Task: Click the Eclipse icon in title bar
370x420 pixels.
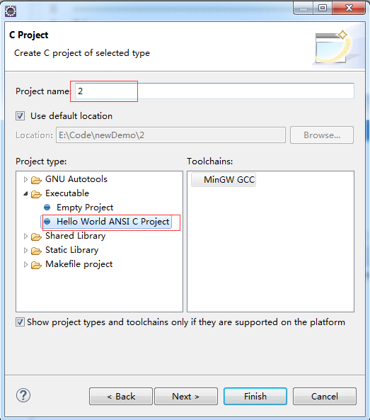Action: click(11, 11)
